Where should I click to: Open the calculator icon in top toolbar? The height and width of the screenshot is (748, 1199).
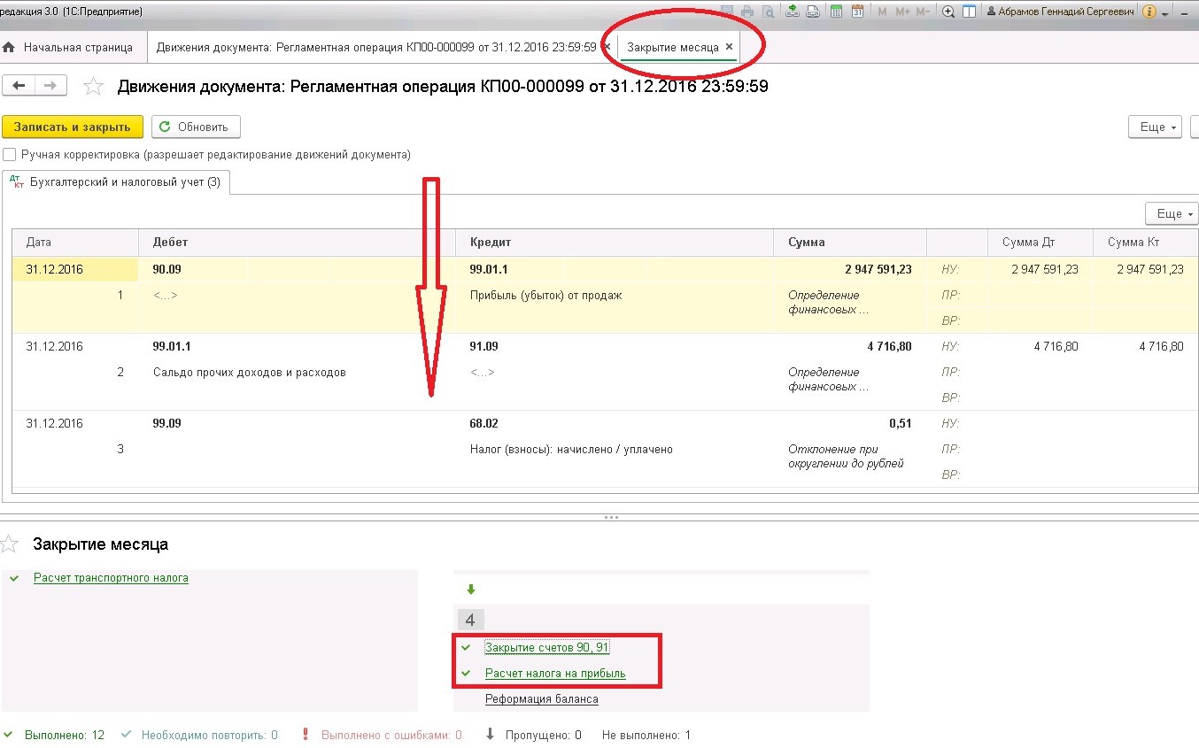coord(837,12)
